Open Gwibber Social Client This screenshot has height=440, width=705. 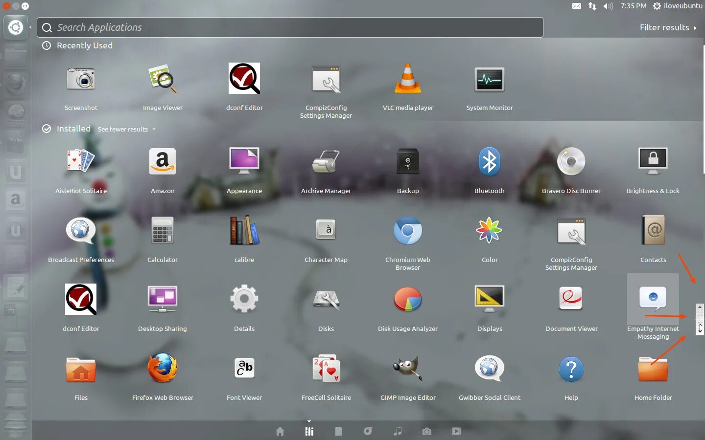pos(490,368)
